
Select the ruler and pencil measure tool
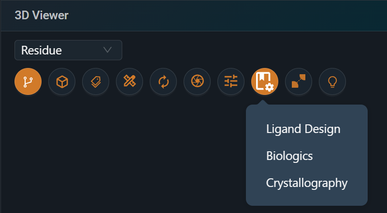click(129, 81)
